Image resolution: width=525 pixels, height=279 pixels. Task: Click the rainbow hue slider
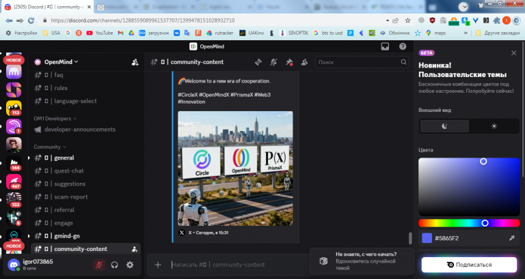469,223
